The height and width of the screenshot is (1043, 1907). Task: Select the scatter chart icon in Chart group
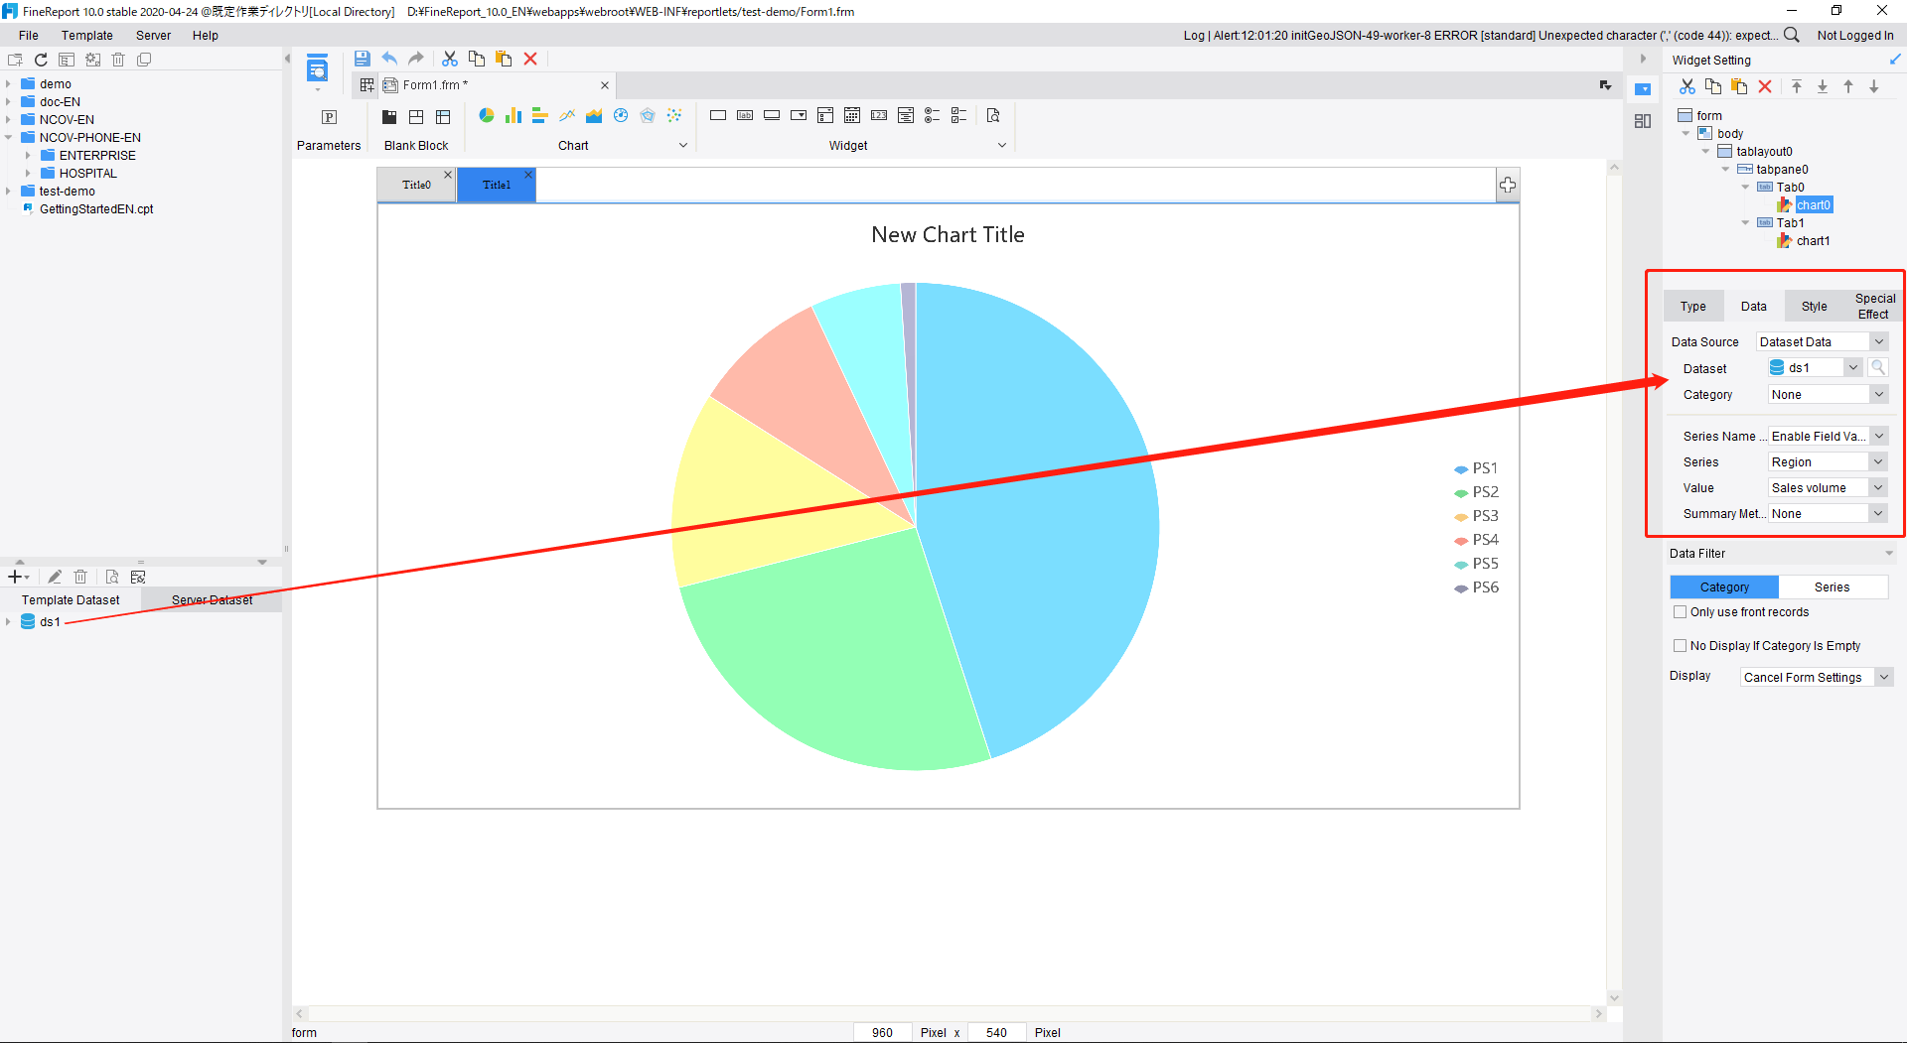click(674, 116)
